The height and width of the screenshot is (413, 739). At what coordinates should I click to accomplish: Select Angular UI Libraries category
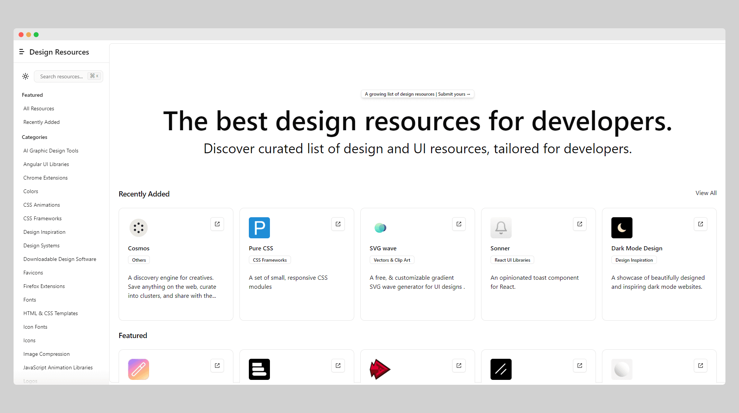coord(46,164)
